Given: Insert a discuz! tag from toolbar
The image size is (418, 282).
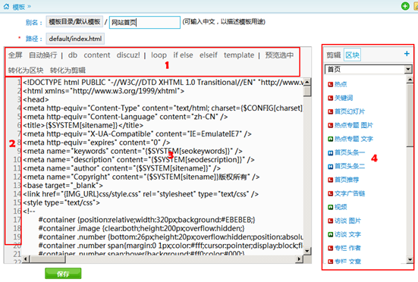Looking at the screenshot, I should (x=128, y=55).
